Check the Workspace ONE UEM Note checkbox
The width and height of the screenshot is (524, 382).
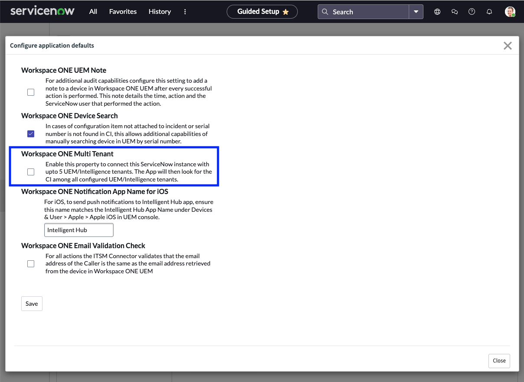pos(31,92)
